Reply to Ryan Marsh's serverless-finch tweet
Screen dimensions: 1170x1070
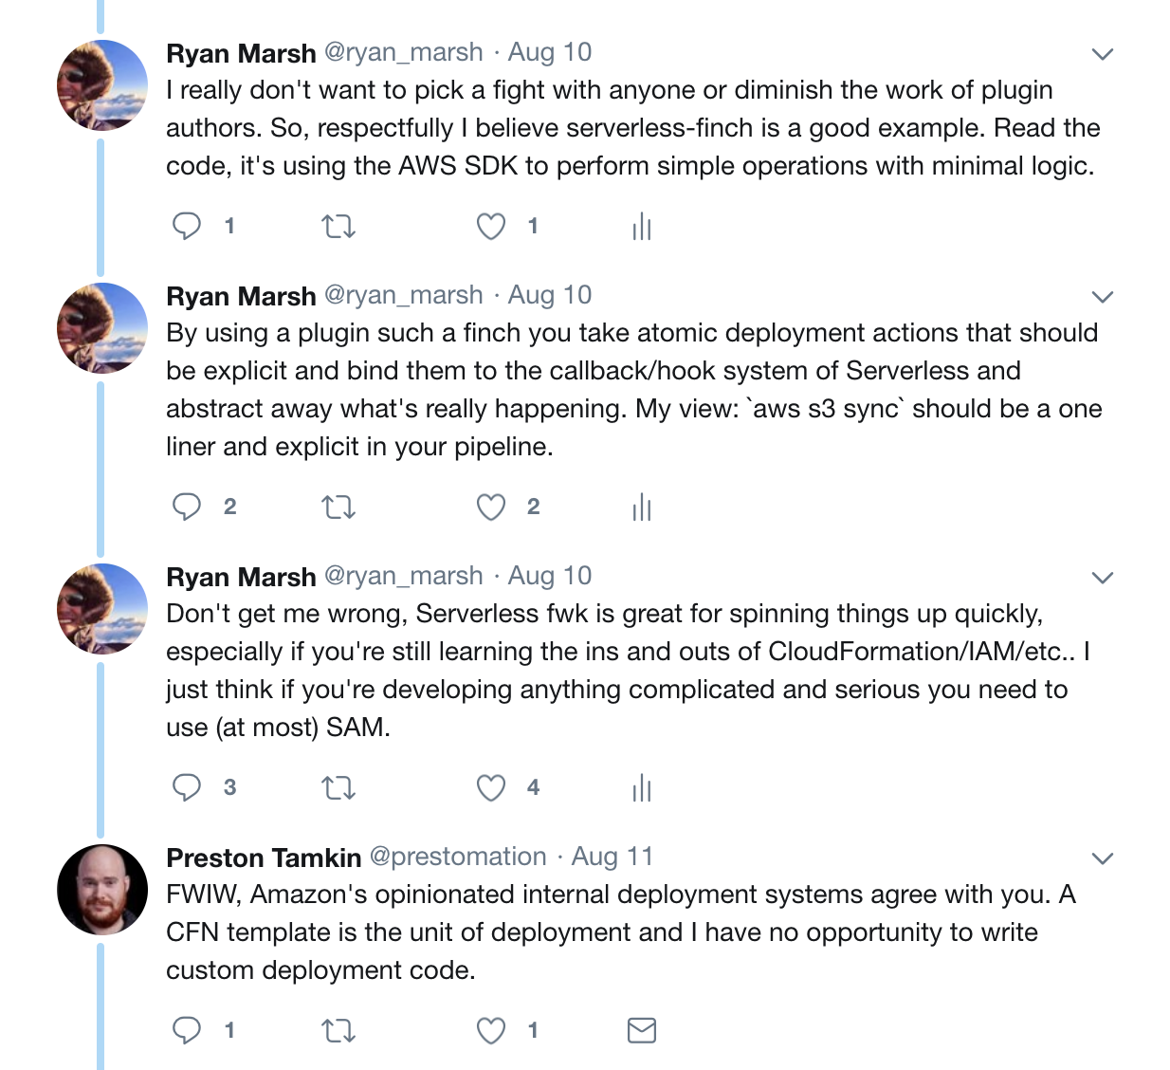(x=187, y=226)
